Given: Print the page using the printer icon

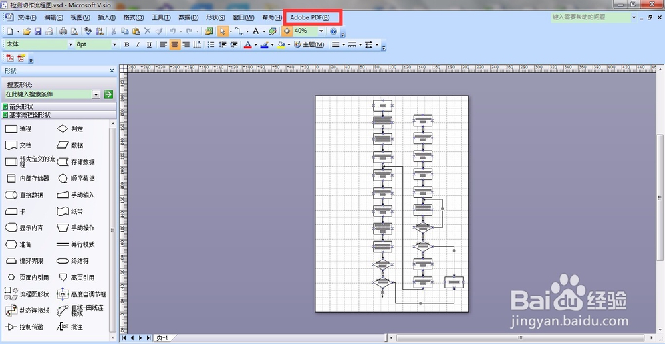Looking at the screenshot, I should click(64, 31).
